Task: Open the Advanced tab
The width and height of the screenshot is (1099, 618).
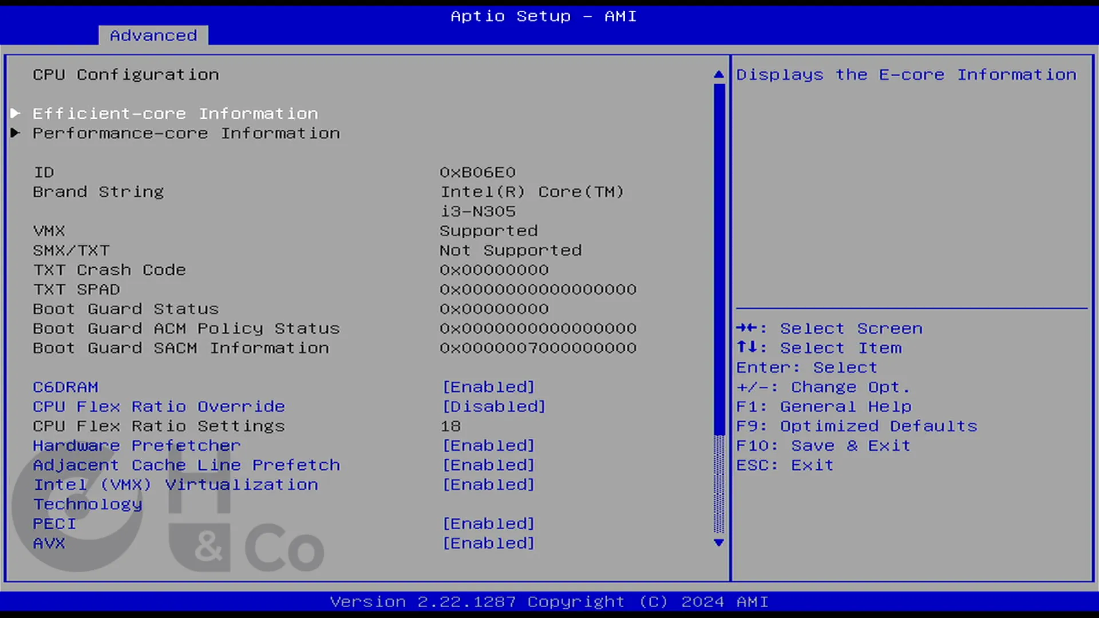Action: [153, 35]
